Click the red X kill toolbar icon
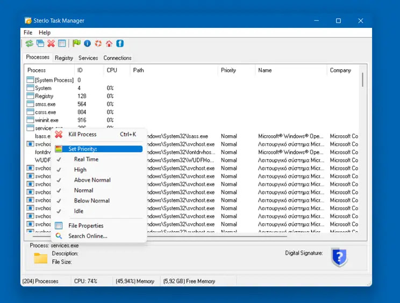The width and height of the screenshot is (400, 303). click(51, 43)
